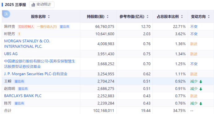This screenshot has width=214, height=114.
Task: Click share count 2,686,275
Action: pyautogui.click(x=106, y=89)
